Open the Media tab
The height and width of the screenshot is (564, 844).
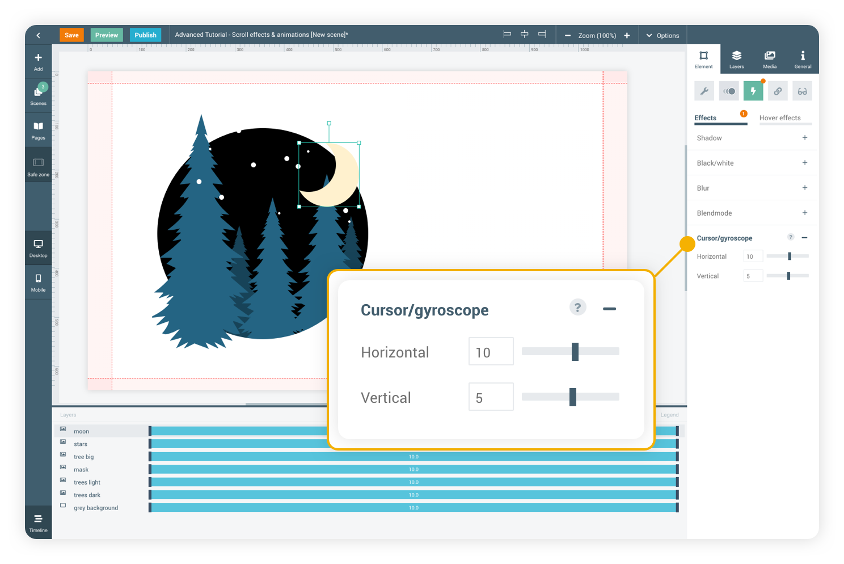pos(770,59)
